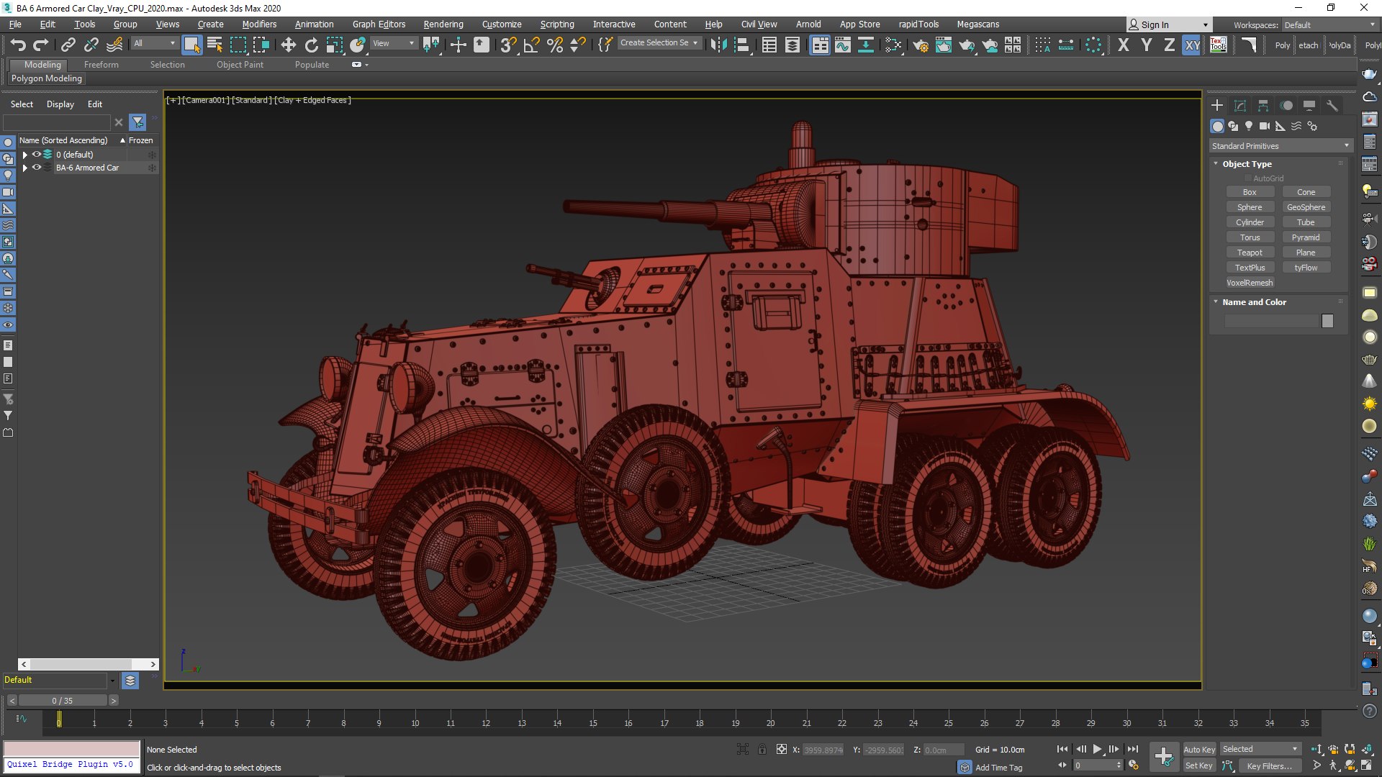Click the Set Keys plus button

point(1164,756)
